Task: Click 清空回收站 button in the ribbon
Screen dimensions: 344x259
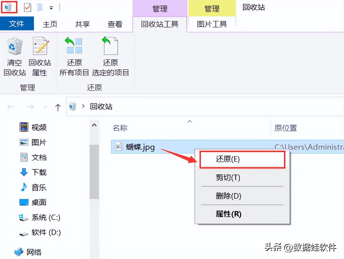Action: pos(15,57)
